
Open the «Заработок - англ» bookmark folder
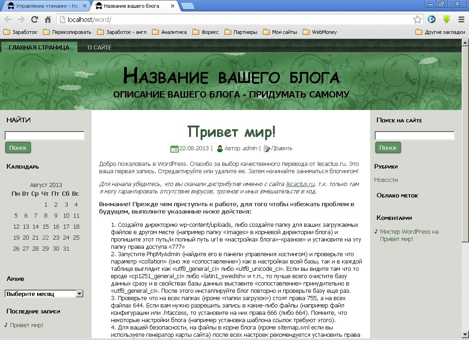pyautogui.click(x=122, y=32)
